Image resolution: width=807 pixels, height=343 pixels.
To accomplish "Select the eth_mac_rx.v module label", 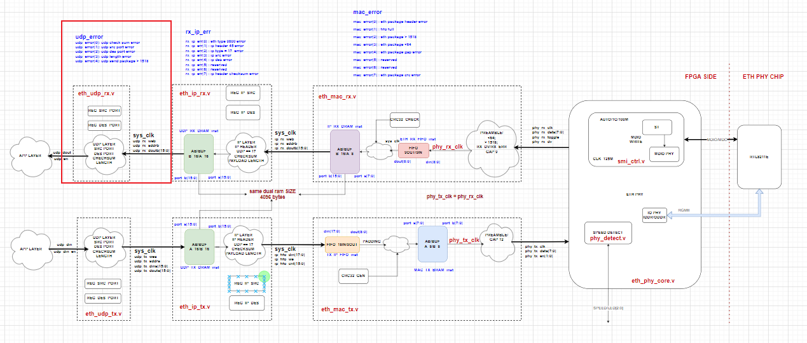I will pos(337,96).
